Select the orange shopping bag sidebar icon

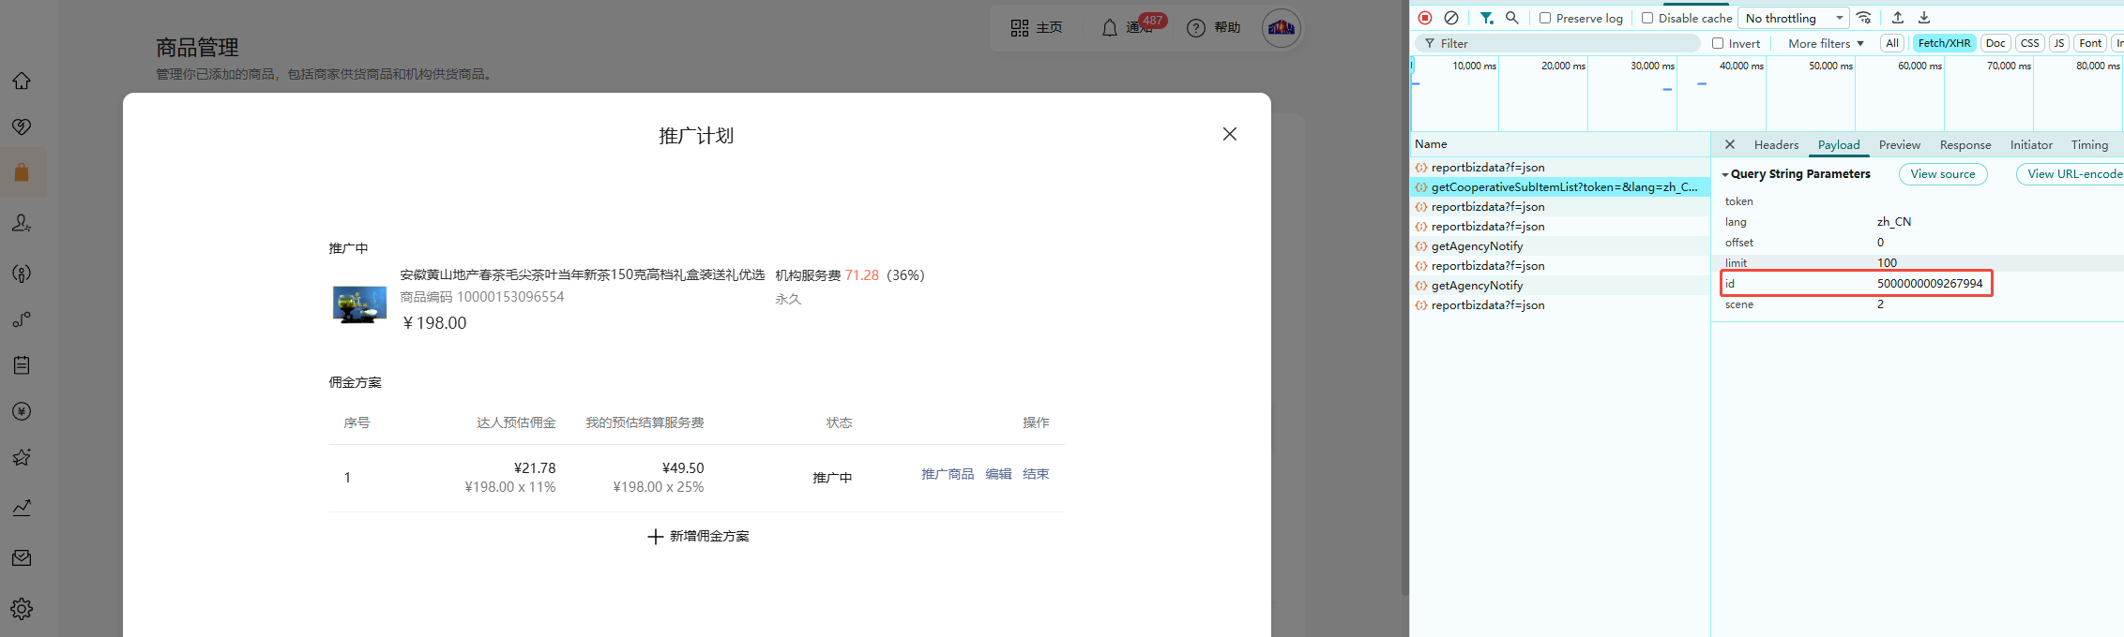pos(22,172)
